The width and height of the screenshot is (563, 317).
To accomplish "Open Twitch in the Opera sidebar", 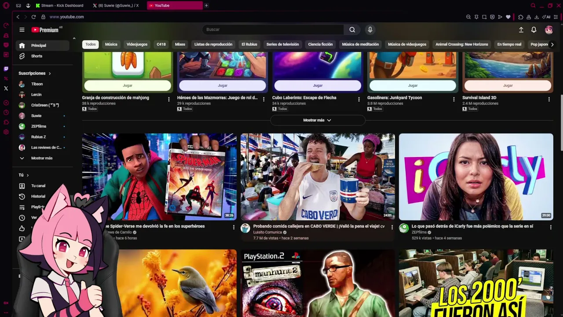I will 6,69.
